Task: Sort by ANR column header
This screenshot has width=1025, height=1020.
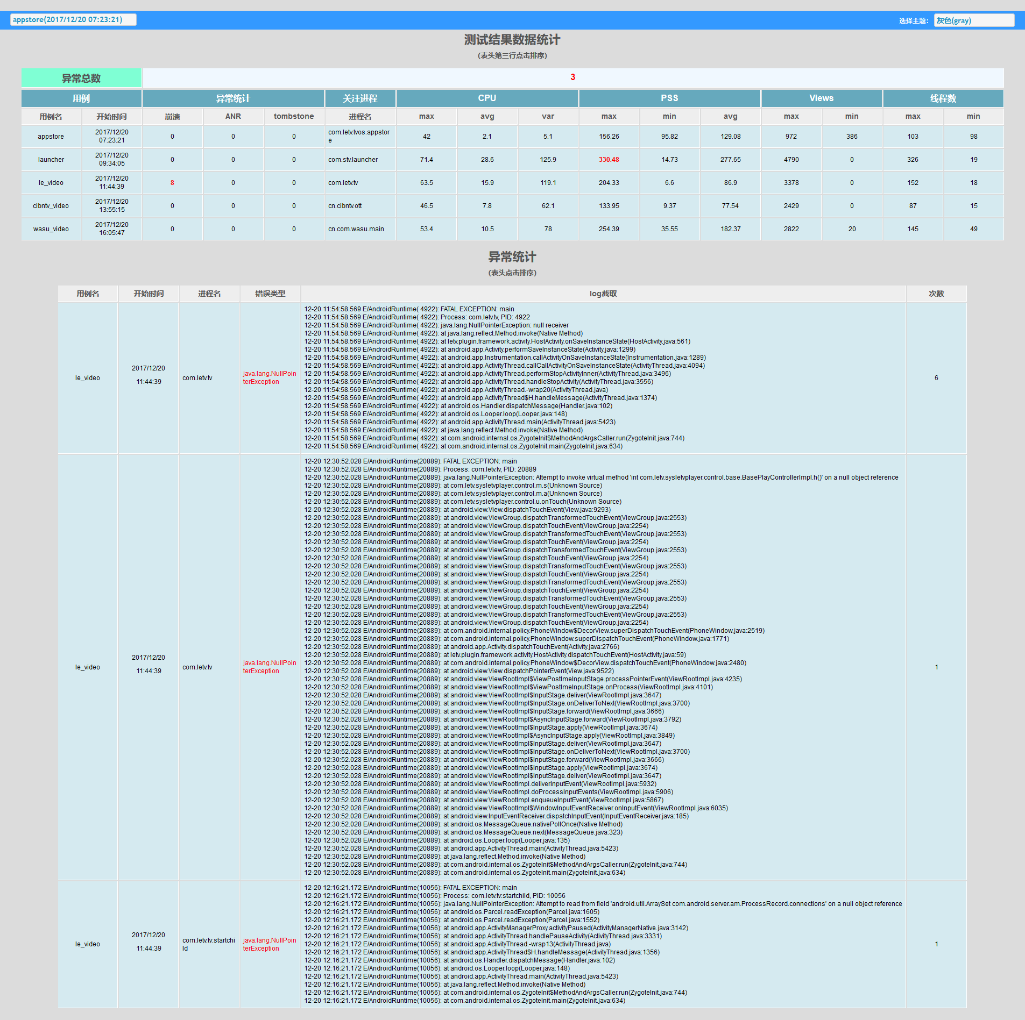Action: pos(233,117)
